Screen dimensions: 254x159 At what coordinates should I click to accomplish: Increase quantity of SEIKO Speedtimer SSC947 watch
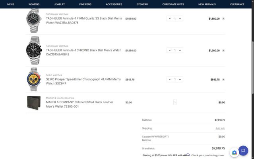180,79
